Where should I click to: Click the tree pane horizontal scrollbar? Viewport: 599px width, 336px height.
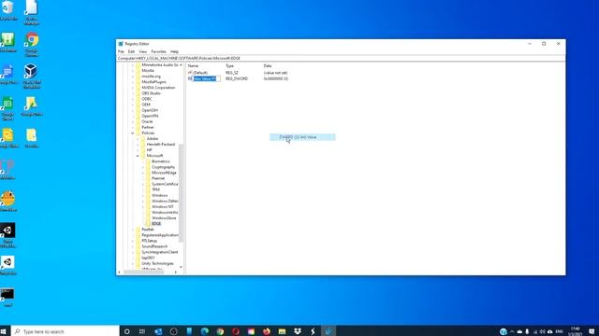point(143,272)
